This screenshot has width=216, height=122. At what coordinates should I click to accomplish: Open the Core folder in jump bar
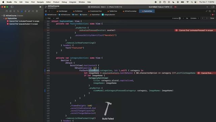75,15
